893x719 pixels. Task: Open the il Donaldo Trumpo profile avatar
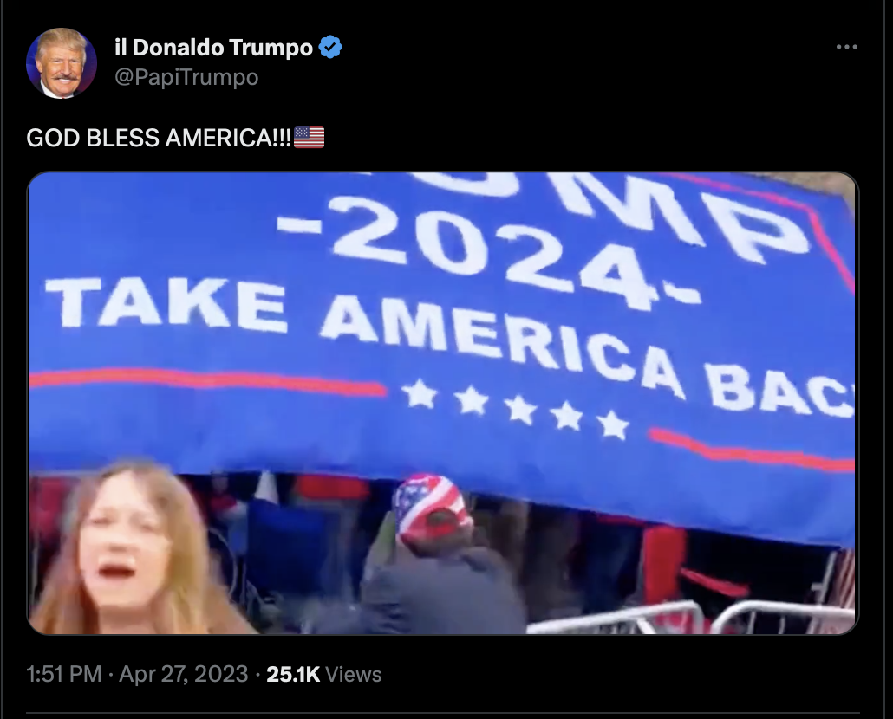61,62
